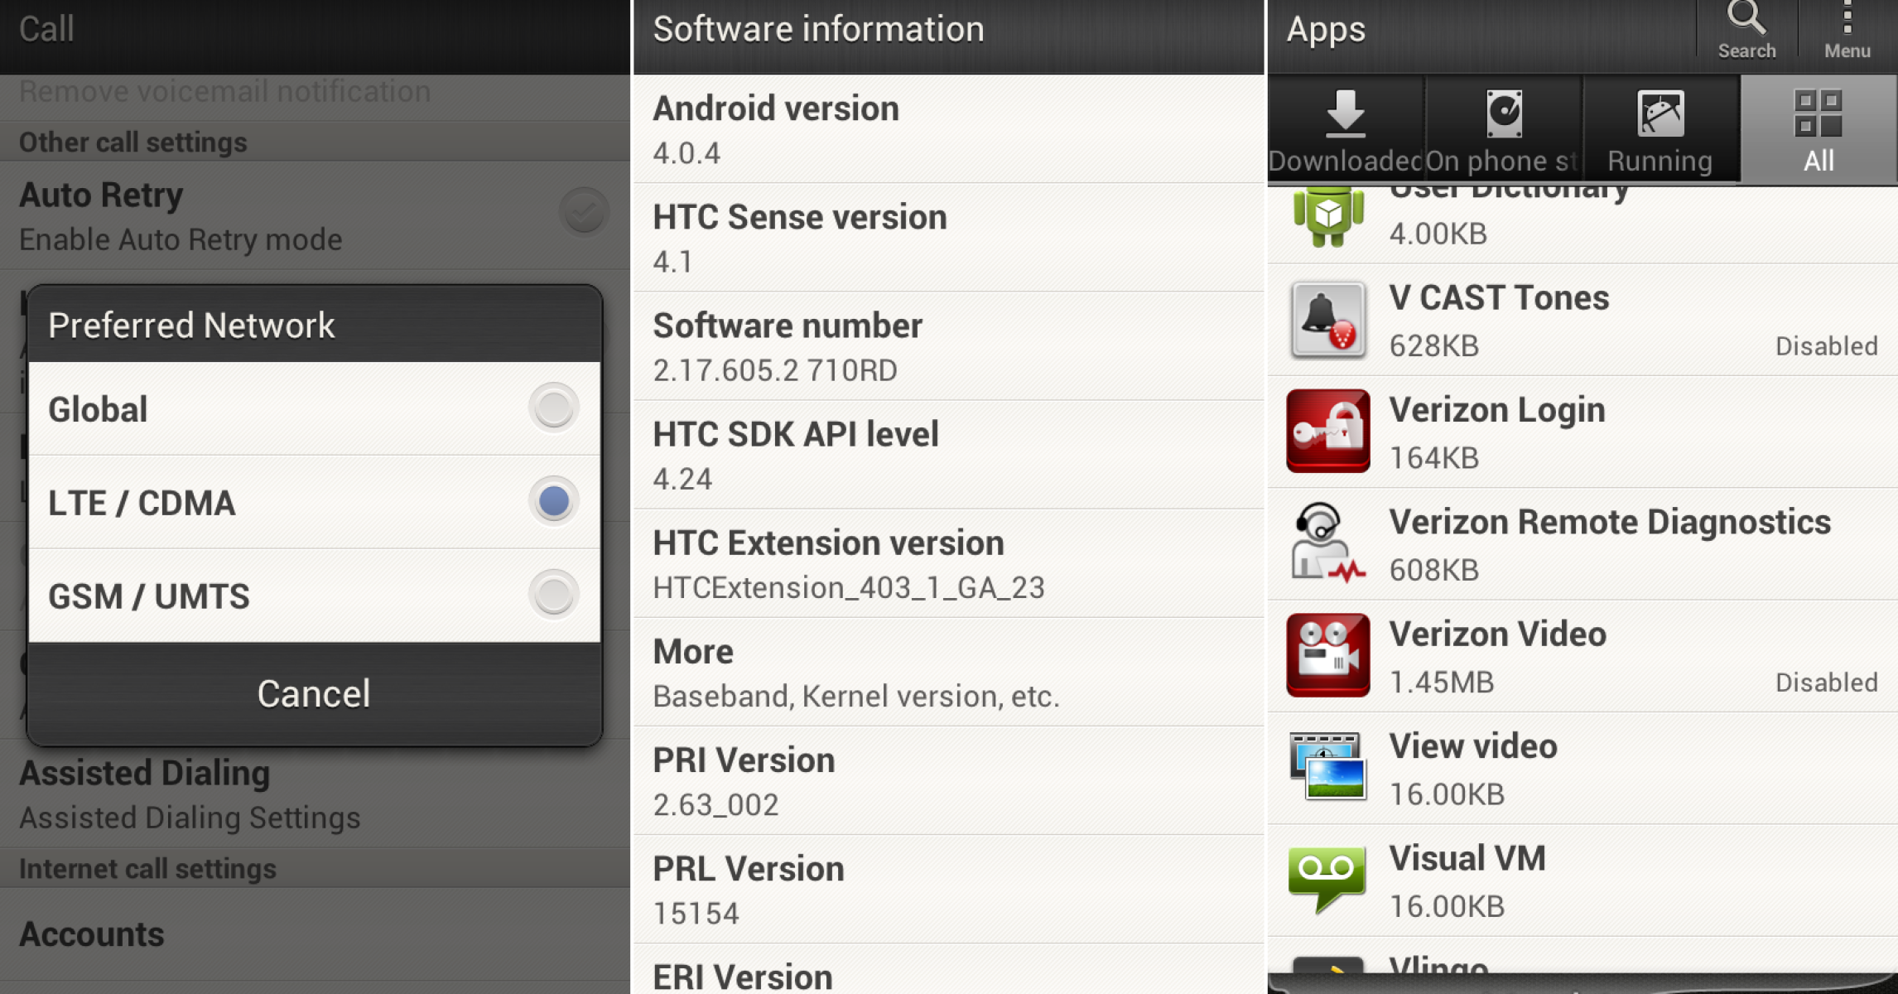The width and height of the screenshot is (1898, 994).
Task: Select GSM / UMTS radio button
Action: (553, 595)
